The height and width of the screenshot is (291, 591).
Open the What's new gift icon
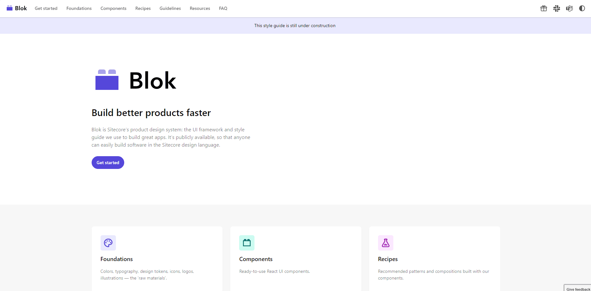point(544,8)
